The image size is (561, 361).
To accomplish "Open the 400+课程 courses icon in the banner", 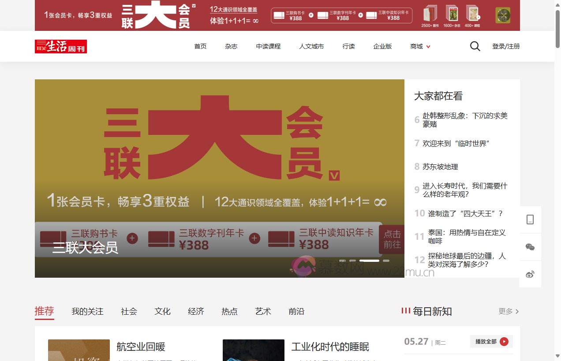I will tap(473, 13).
